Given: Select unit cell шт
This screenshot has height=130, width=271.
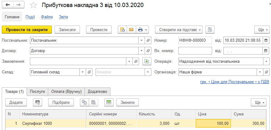Looking at the screenshot, I should click(184, 123).
